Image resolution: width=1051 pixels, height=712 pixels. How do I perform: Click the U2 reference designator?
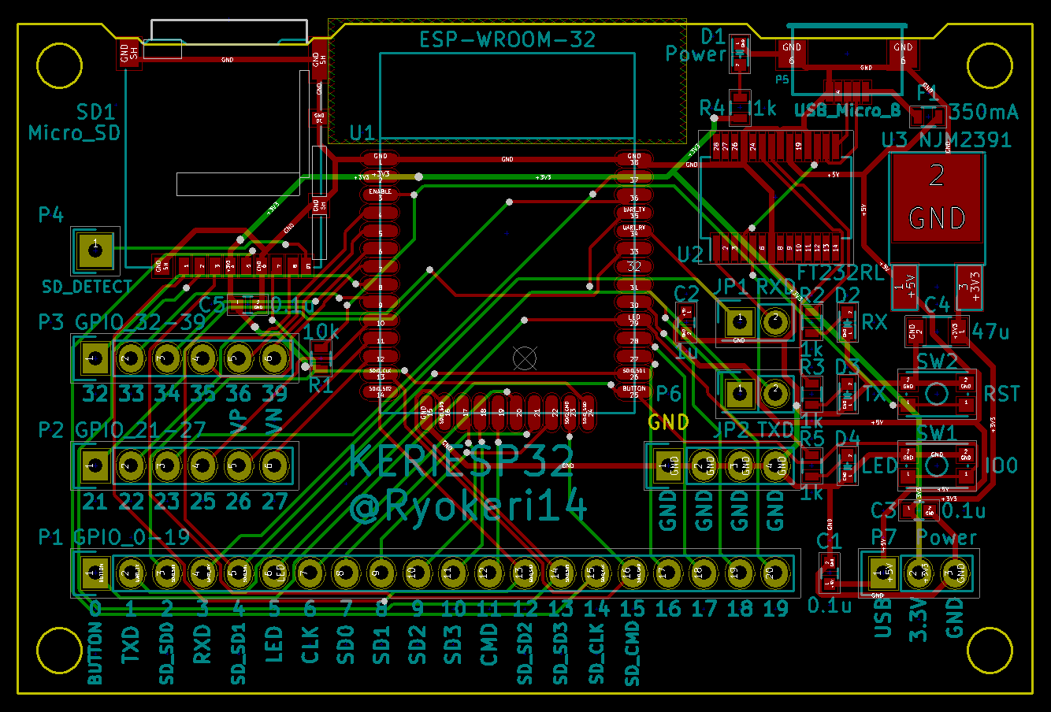coord(690,254)
